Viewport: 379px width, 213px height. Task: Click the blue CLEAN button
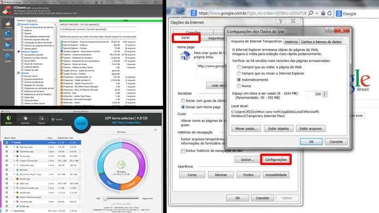coord(81,123)
